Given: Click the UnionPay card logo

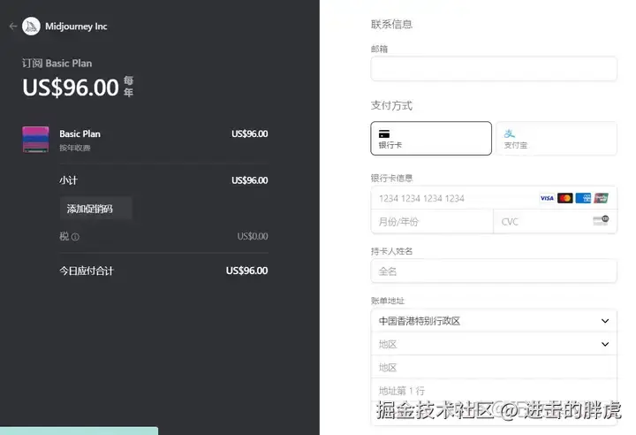Looking at the screenshot, I should [x=602, y=198].
